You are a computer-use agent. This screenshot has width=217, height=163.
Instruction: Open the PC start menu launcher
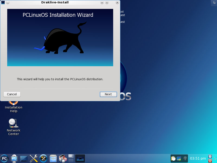tap(4, 158)
